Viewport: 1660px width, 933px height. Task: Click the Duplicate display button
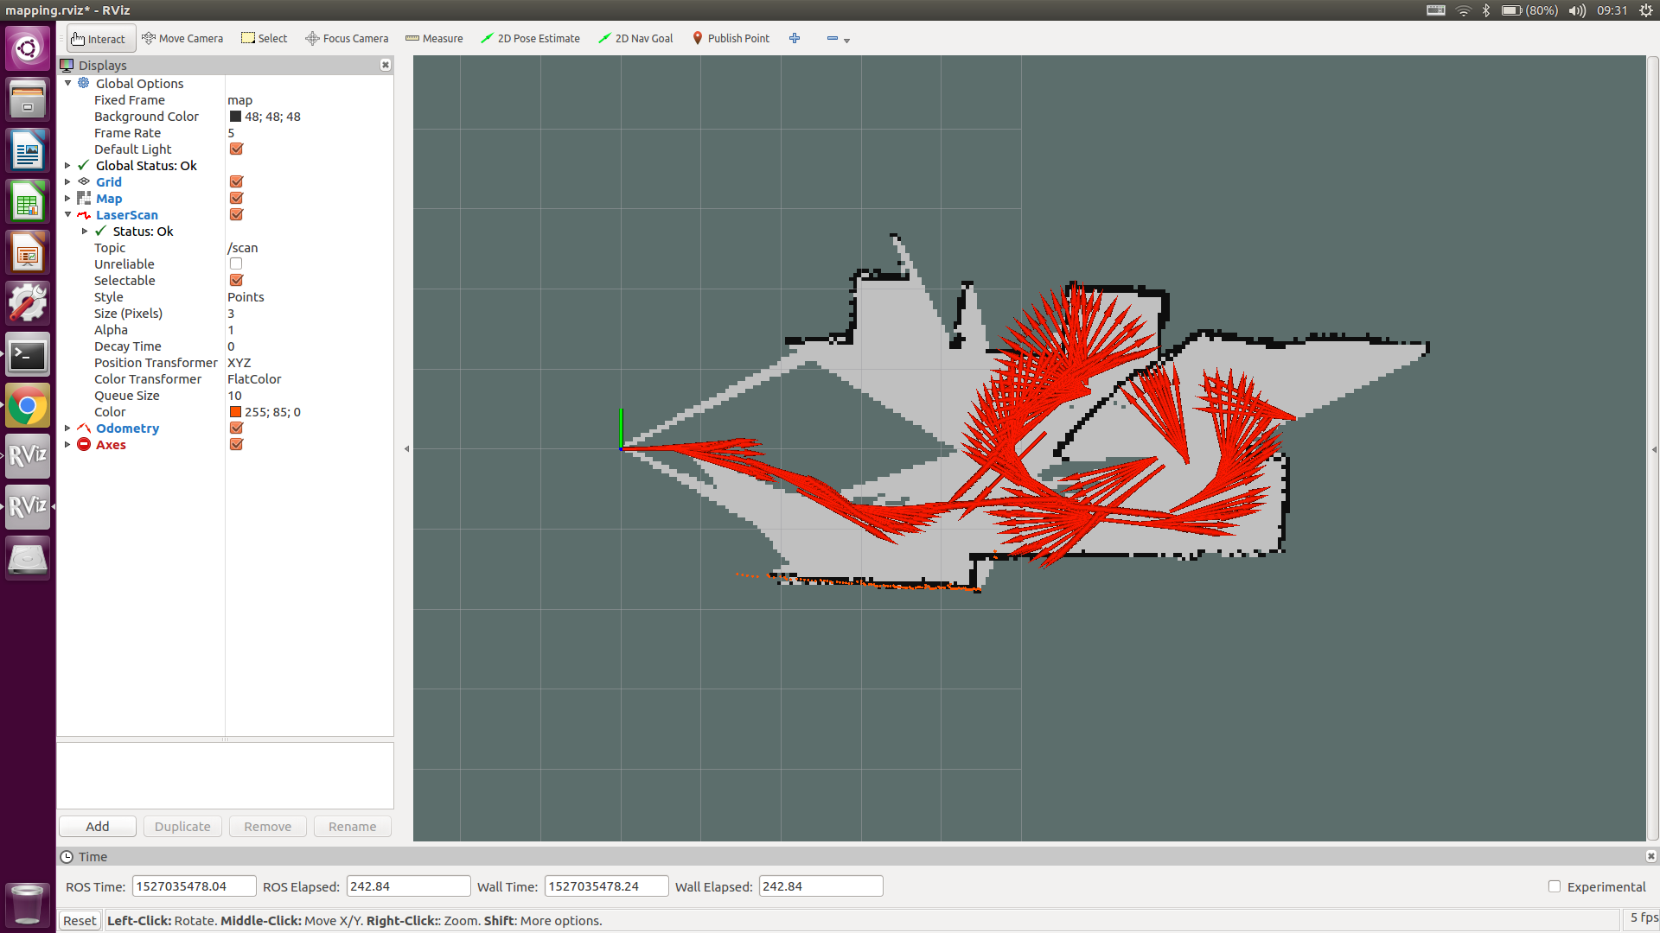pyautogui.click(x=182, y=826)
